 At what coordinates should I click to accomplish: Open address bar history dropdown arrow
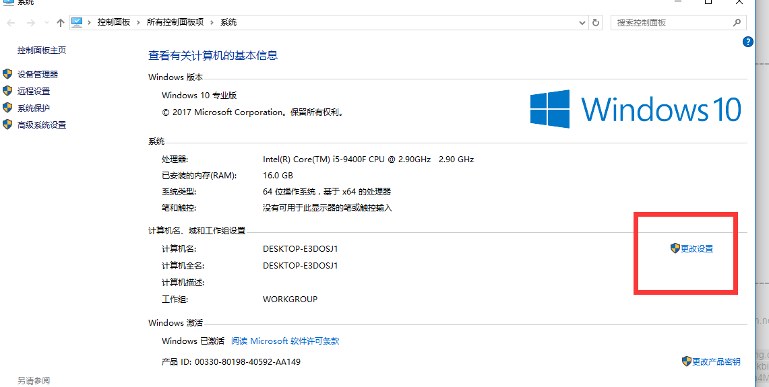(582, 22)
